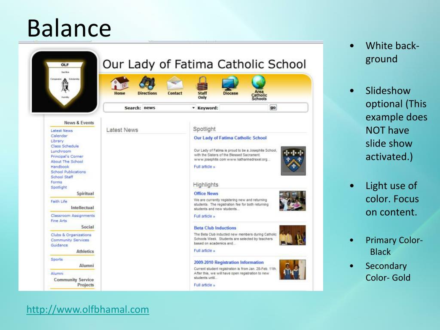Click Community Service Projects heading
The image size is (440, 330).
tap(74, 282)
